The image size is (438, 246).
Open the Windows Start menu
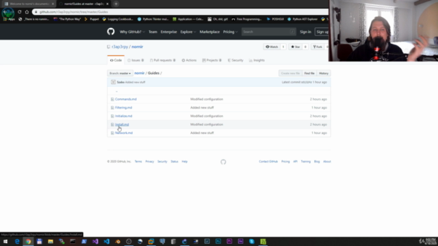pos(5,241)
